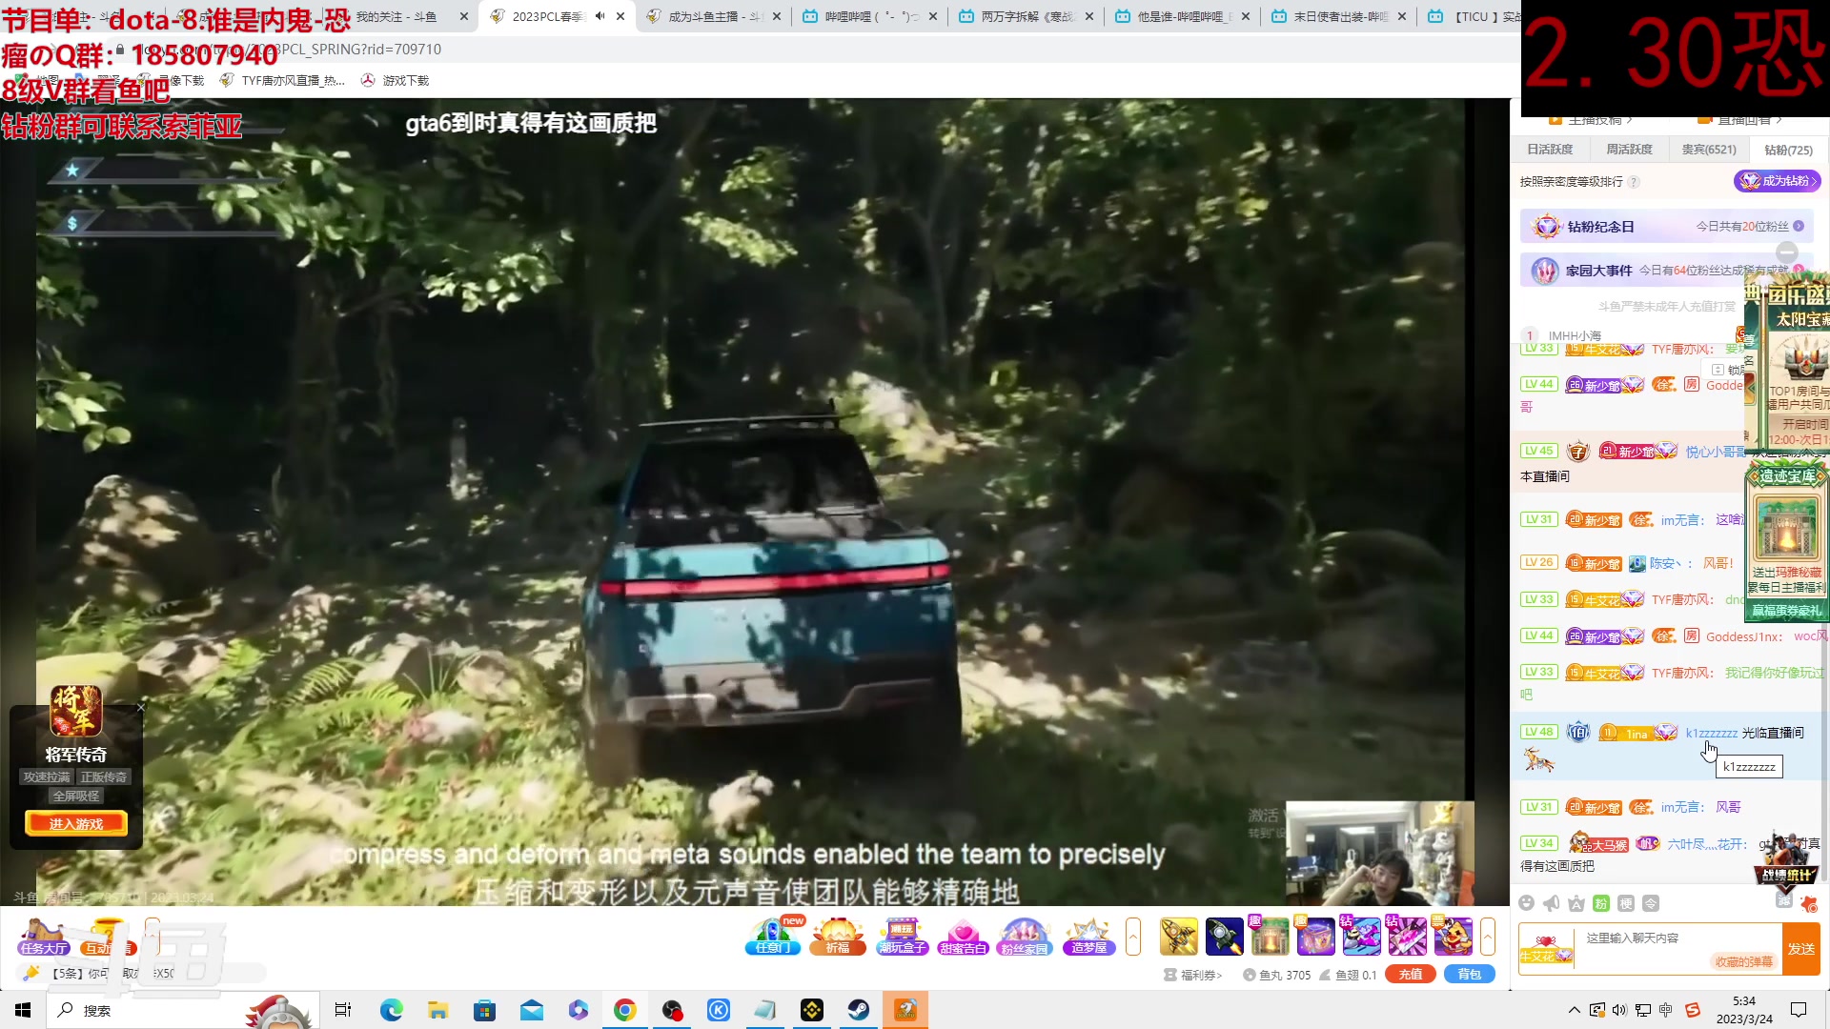
Task: Click 进入游戏 on the 将军传奇 ad
Action: (76, 823)
